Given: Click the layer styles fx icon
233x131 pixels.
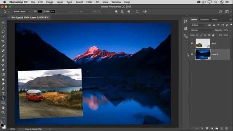Looking at the screenshot, I should tap(202, 128).
